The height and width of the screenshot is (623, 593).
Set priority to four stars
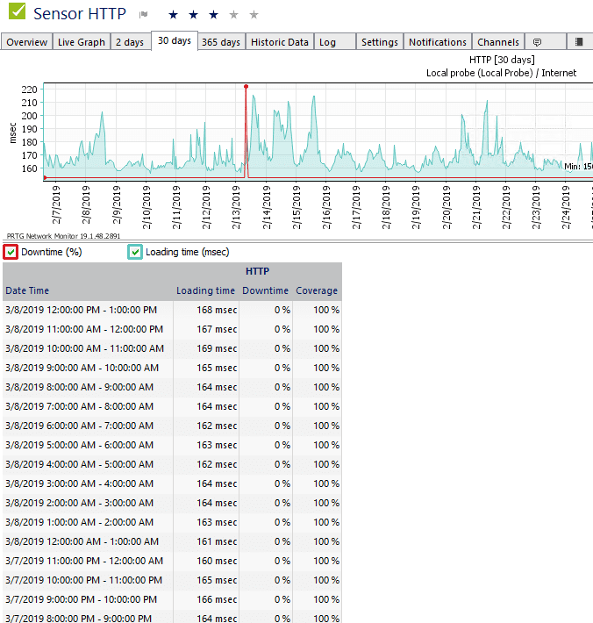point(233,15)
